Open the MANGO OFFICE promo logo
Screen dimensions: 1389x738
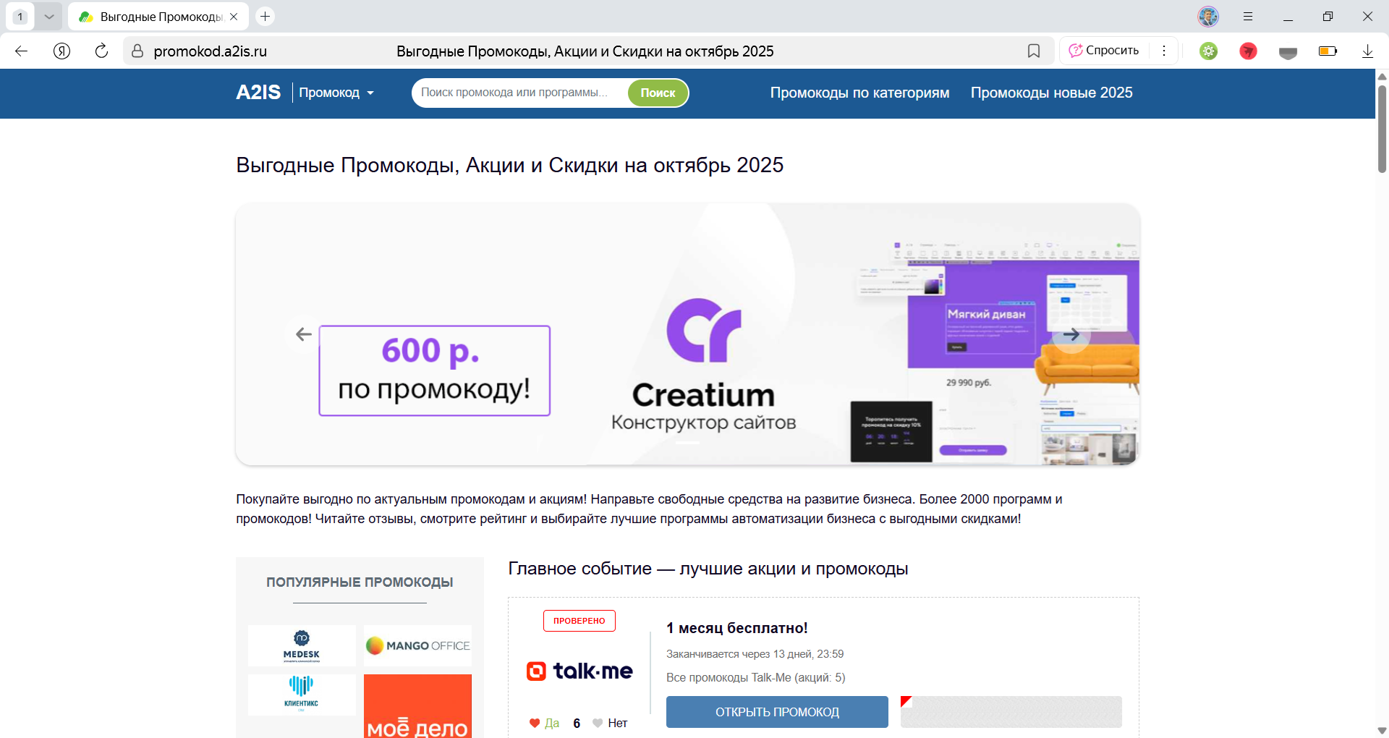click(x=417, y=645)
